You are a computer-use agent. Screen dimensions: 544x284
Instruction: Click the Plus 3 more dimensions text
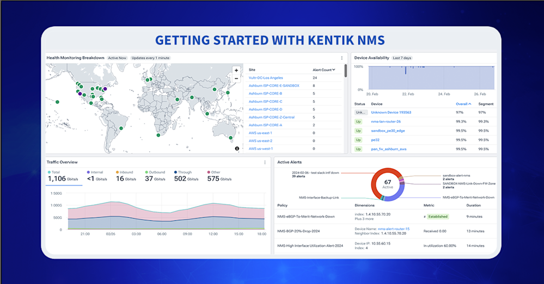[x=364, y=219]
